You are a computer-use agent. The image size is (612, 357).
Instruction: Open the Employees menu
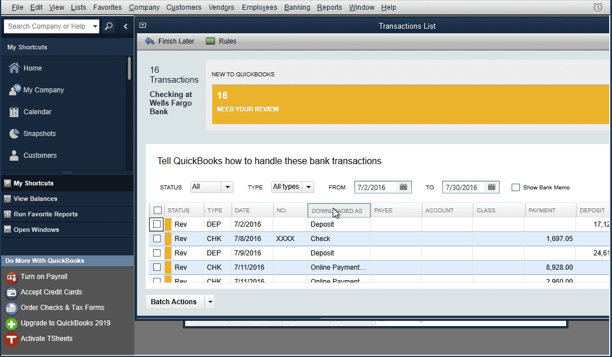pyautogui.click(x=260, y=7)
